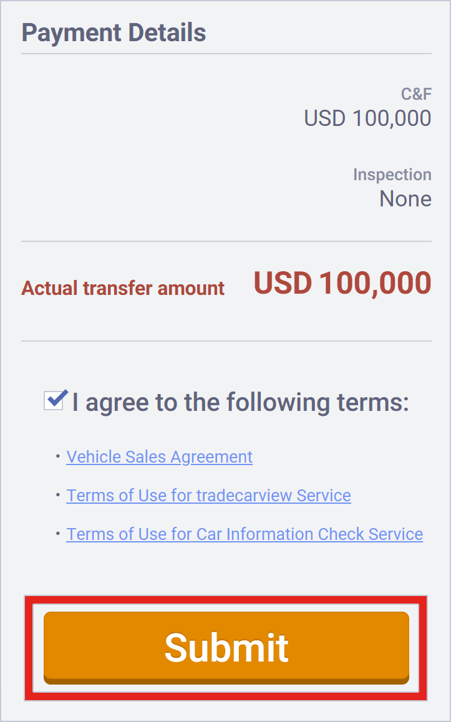This screenshot has width=451, height=722.
Task: Click the orange Submit button inside the red frame
Action: pyautogui.click(x=226, y=647)
